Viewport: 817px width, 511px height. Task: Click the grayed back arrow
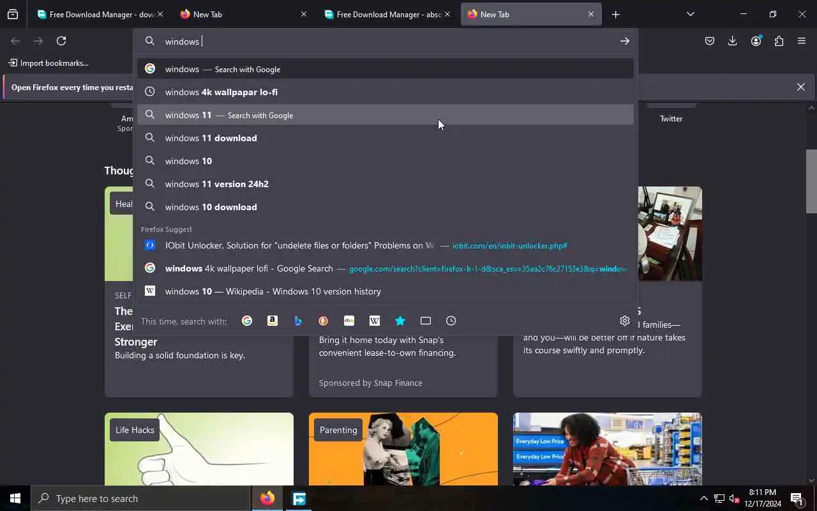(15, 41)
